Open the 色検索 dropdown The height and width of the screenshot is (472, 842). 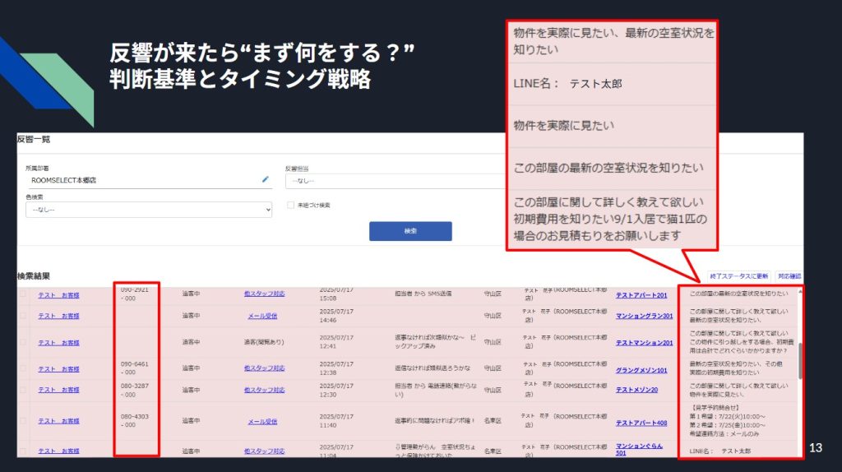pyautogui.click(x=148, y=211)
